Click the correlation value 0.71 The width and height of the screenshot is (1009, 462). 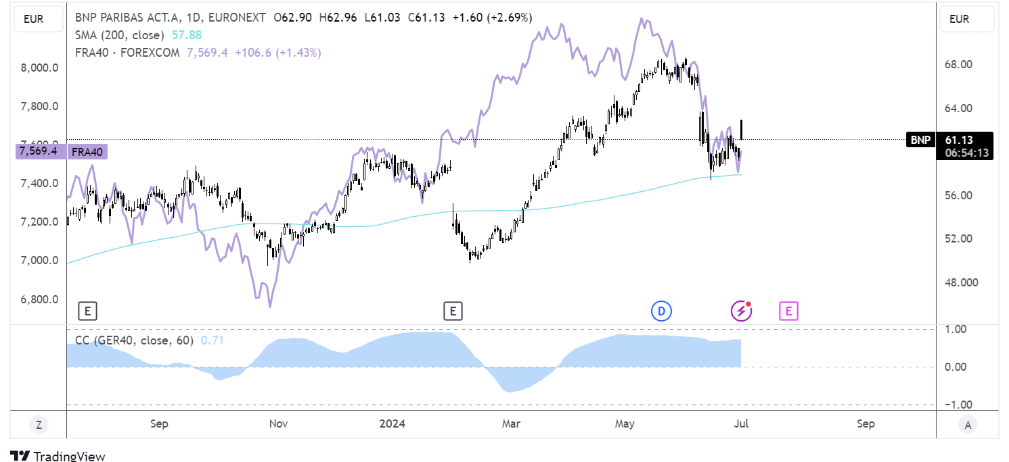(212, 340)
